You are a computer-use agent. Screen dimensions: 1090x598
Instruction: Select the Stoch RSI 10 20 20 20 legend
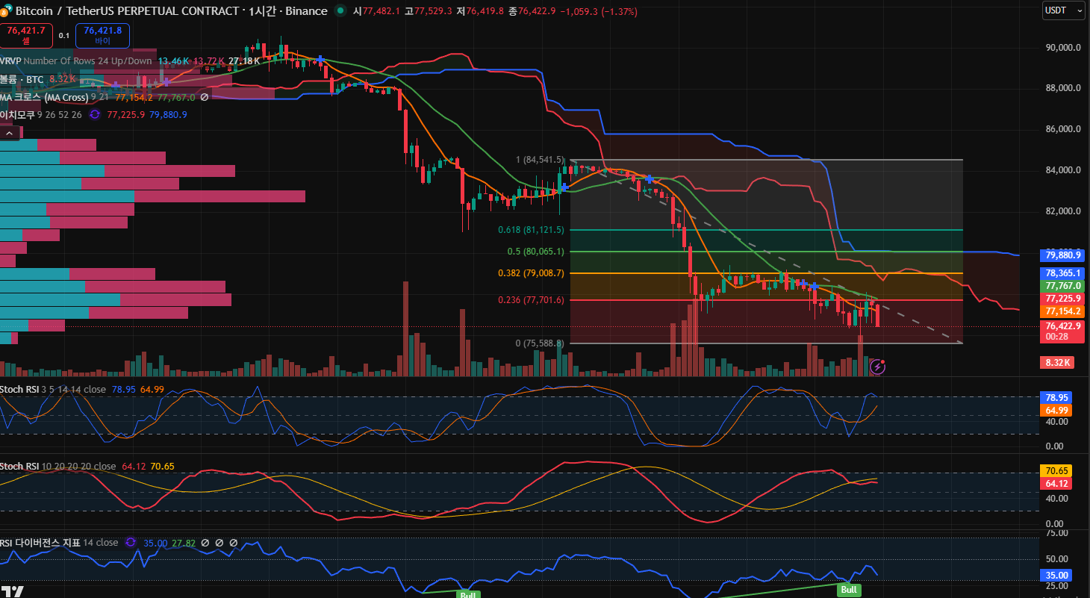pos(19,466)
